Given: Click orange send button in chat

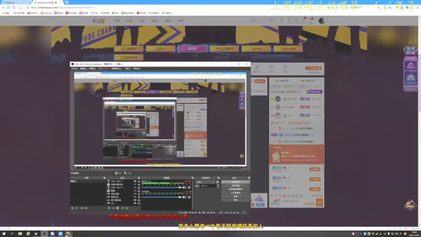Looking at the screenshot, I should coord(319,202).
